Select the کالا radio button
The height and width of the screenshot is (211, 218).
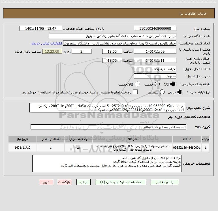point(173,84)
